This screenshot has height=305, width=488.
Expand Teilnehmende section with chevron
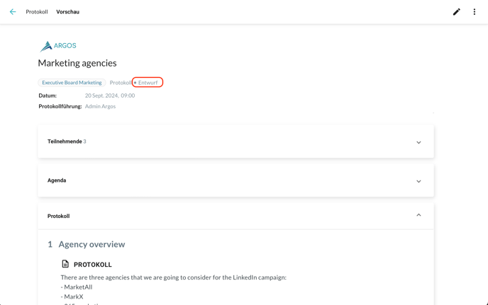pyautogui.click(x=418, y=142)
